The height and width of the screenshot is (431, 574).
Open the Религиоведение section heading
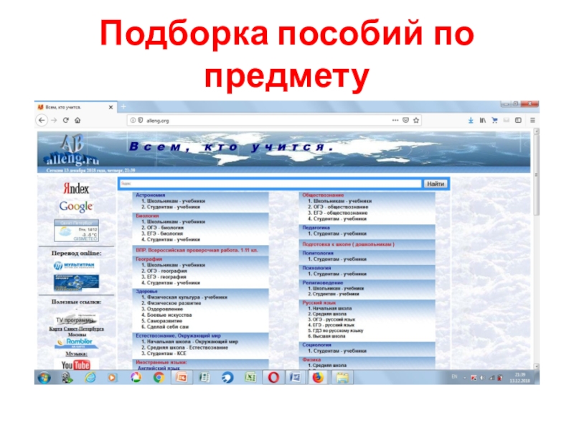(x=323, y=283)
